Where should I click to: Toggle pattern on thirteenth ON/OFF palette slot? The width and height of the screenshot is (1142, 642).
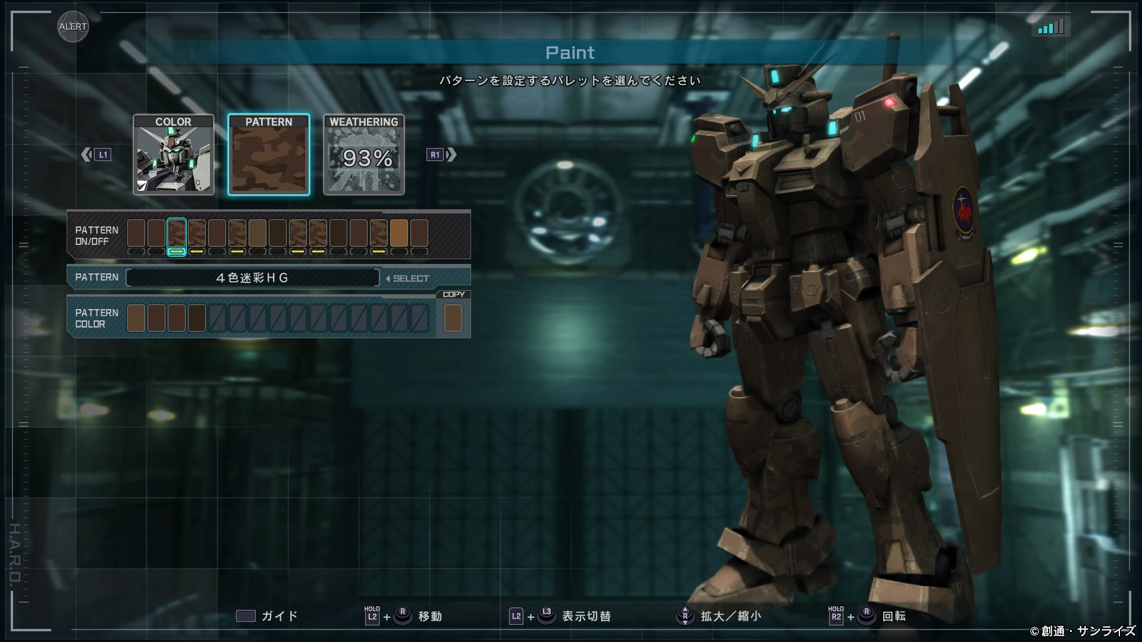coord(379,237)
